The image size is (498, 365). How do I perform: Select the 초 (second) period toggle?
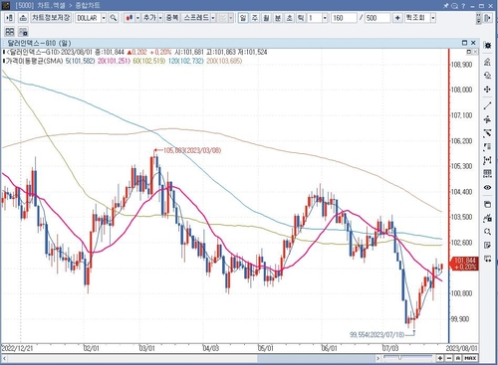click(x=290, y=18)
